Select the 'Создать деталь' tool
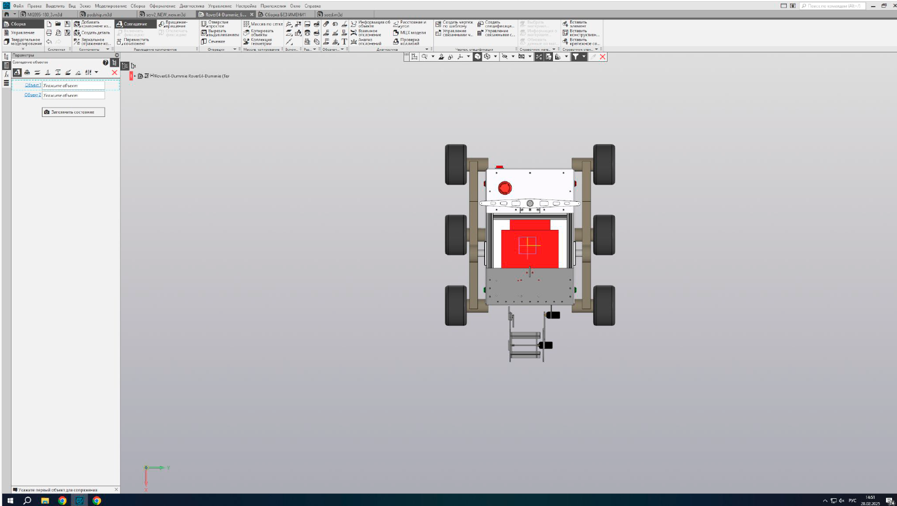 [x=92, y=33]
